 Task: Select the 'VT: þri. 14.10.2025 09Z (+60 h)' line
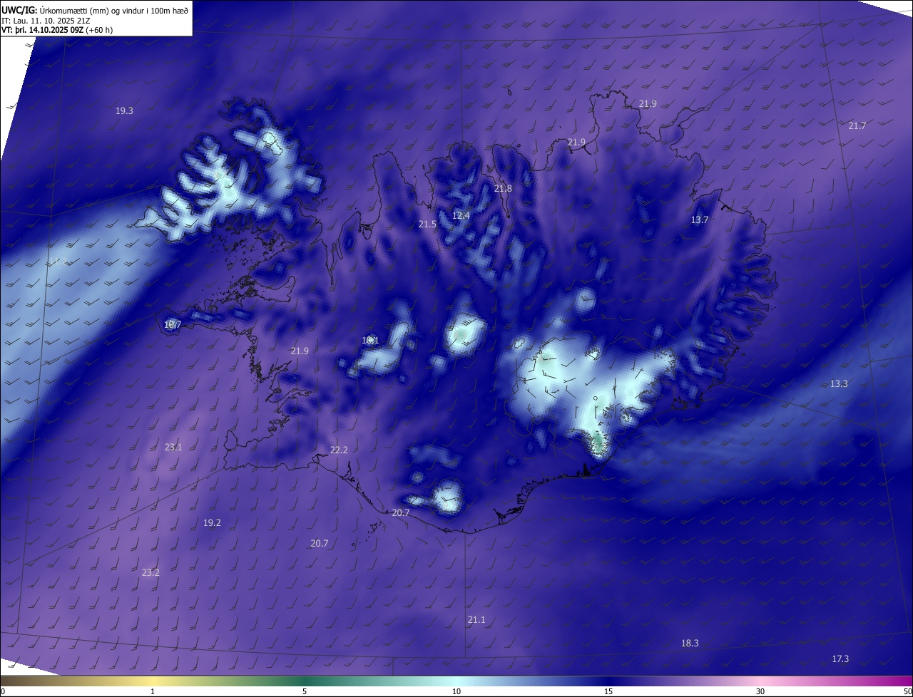[x=57, y=30]
